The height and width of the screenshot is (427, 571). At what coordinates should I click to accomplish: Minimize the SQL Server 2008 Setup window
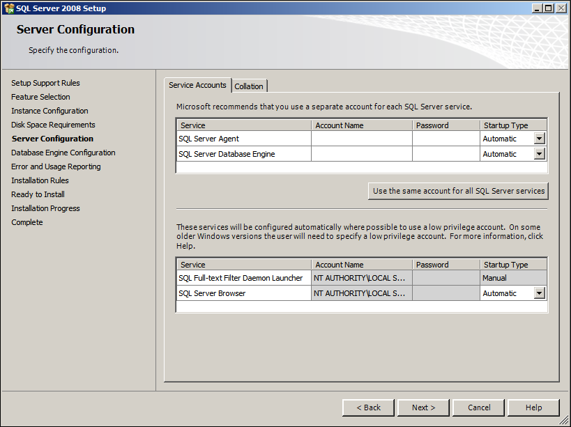tap(537, 8)
